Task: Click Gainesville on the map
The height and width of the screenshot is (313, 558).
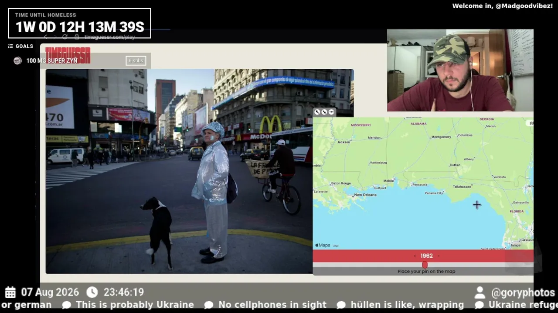Action: (521, 203)
